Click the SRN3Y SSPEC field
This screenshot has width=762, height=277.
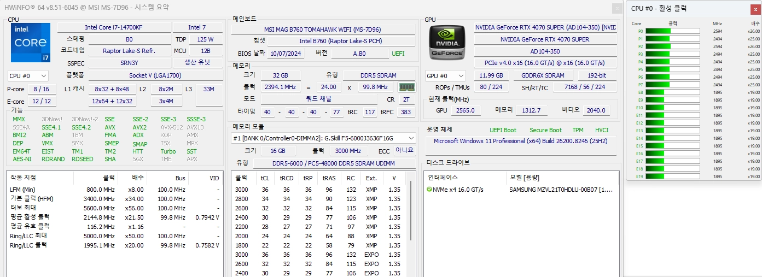pyautogui.click(x=129, y=63)
